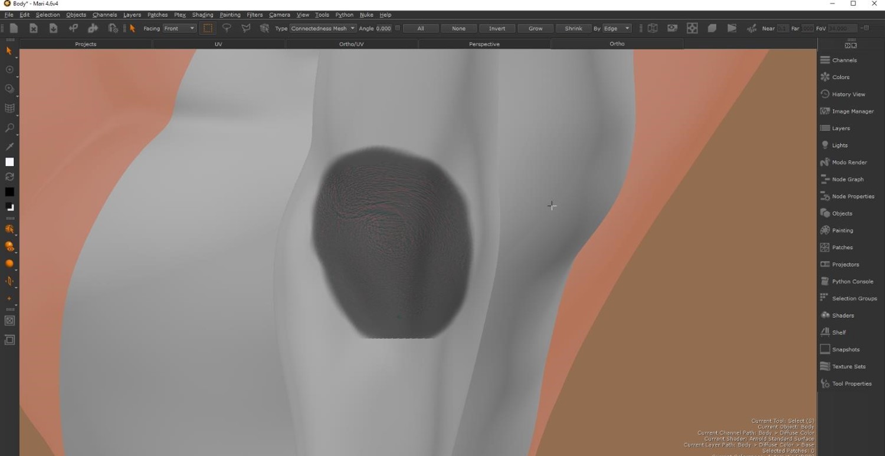
Task: Click the Close project icon in toolbar
Action: 34,28
